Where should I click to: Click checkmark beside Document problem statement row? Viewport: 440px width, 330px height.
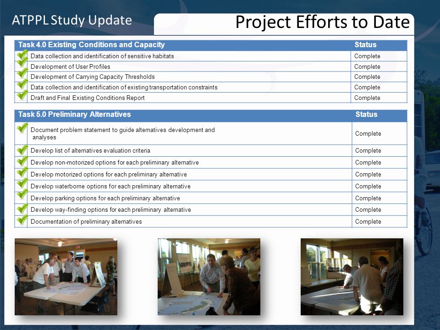pyautogui.click(x=22, y=128)
